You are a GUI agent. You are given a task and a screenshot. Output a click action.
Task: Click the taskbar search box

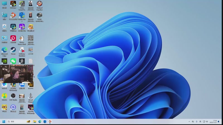(x=19, y=122)
